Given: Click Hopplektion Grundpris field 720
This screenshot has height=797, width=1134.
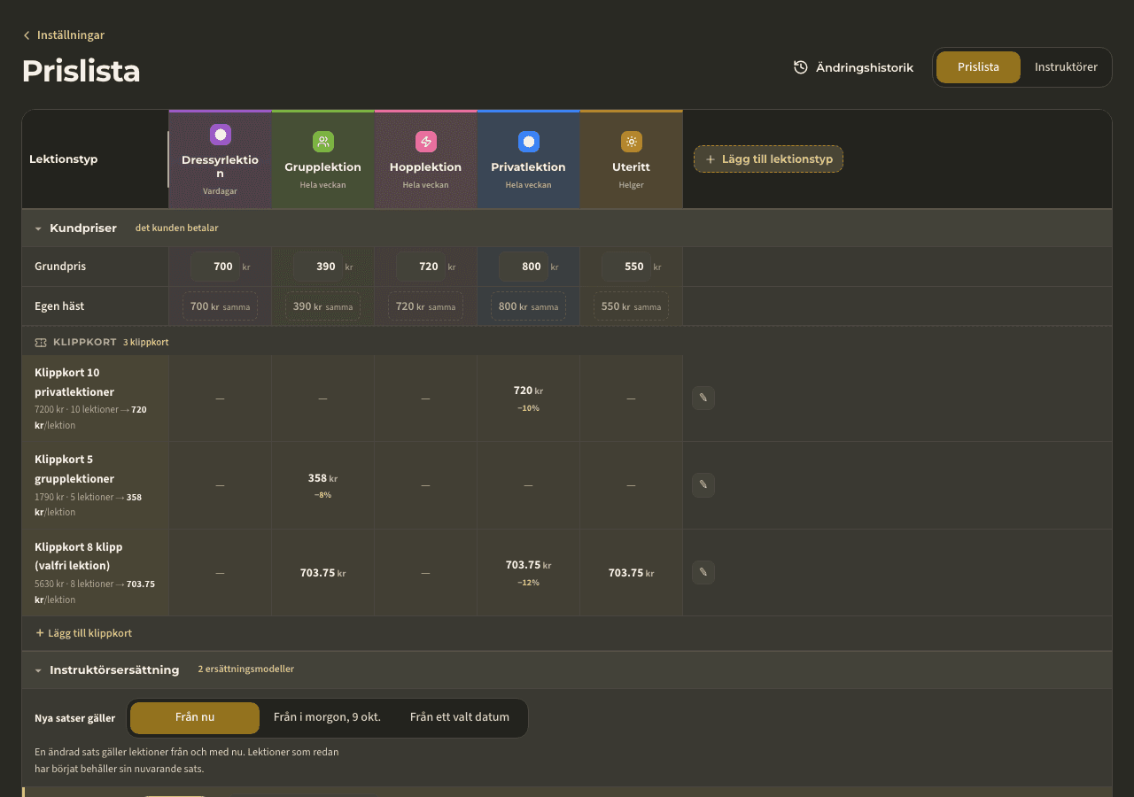Looking at the screenshot, I should coord(421,267).
